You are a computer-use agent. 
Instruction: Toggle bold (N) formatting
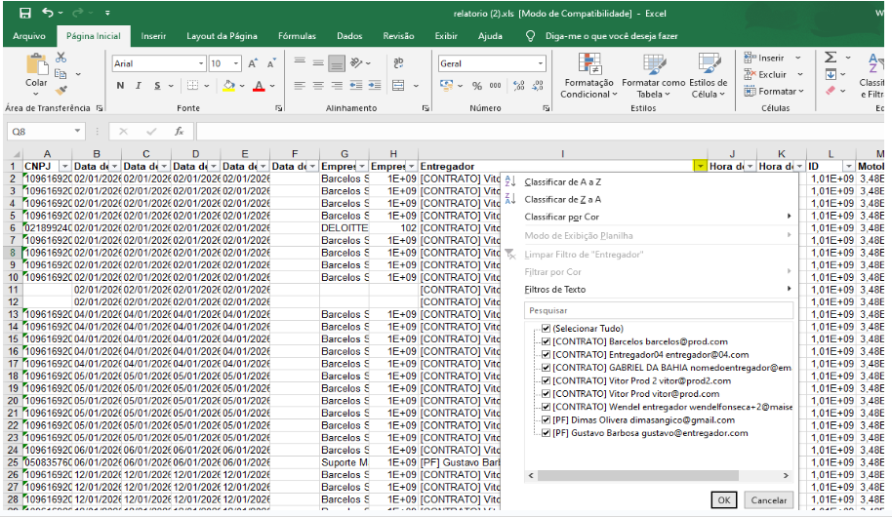[120, 86]
